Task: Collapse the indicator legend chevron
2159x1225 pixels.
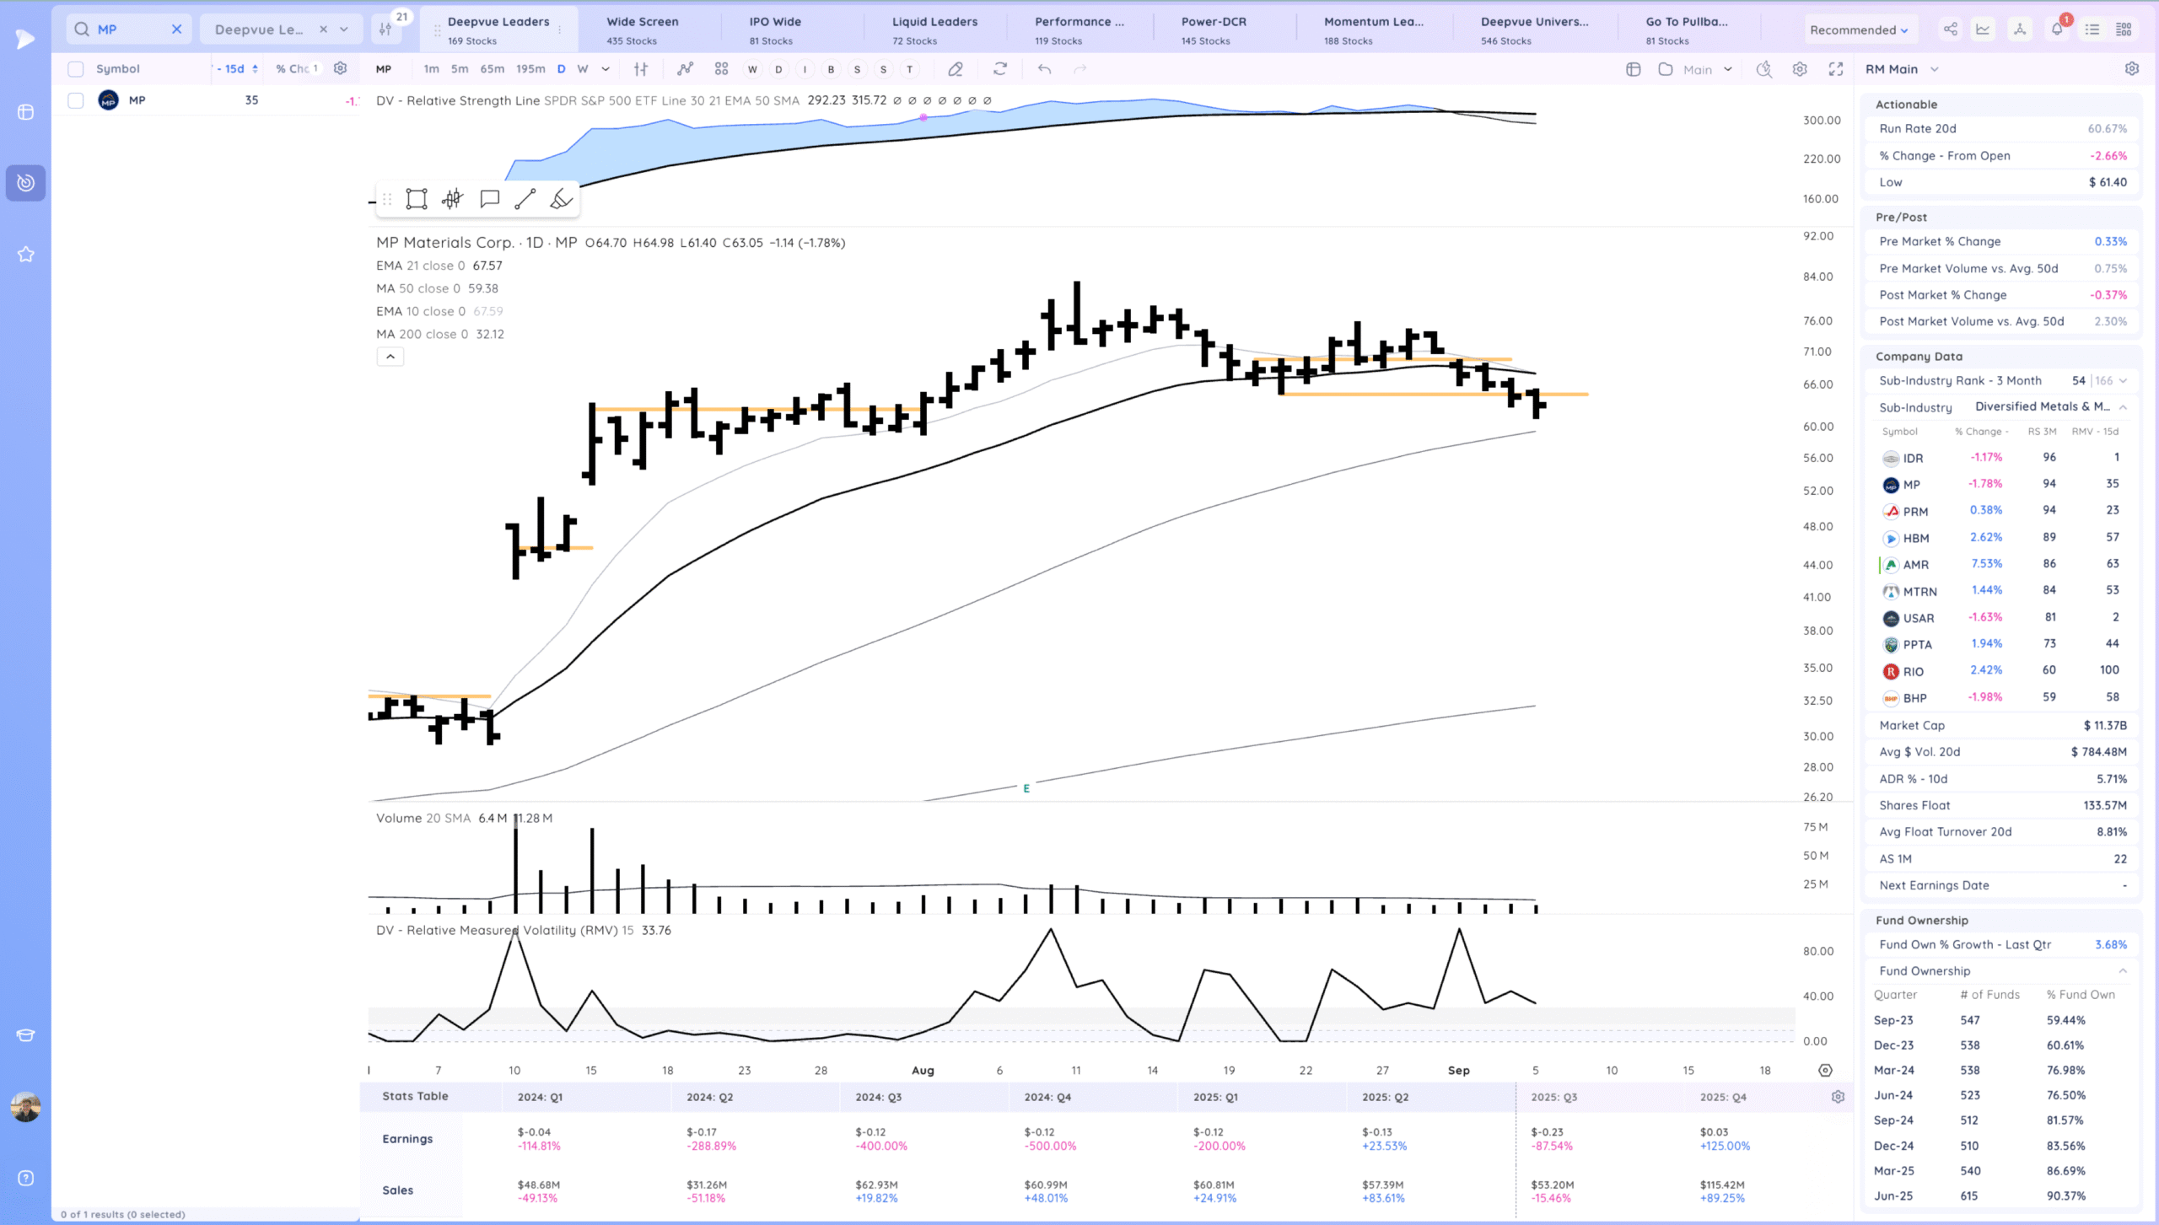Action: (x=390, y=357)
